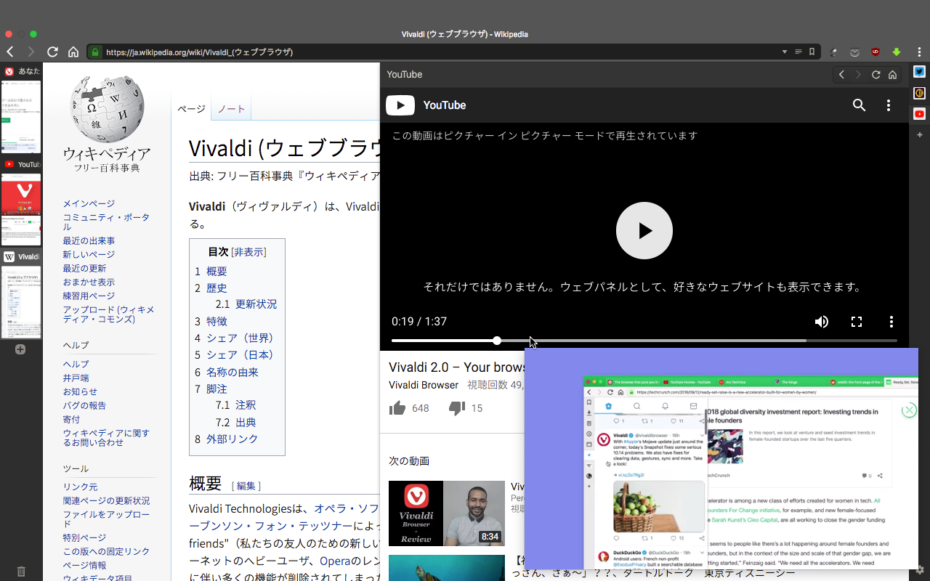Image resolution: width=930 pixels, height=581 pixels.
Task: Open バグの報告 link in the sidebar
Action: (84, 405)
